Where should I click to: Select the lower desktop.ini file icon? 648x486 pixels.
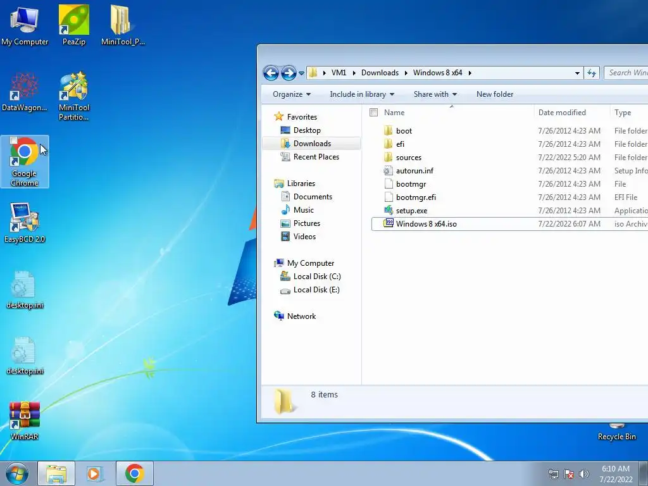[x=25, y=356]
